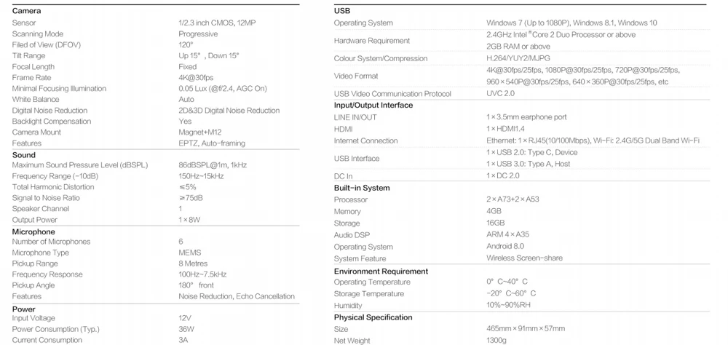Select the 1×HDMI1.4 value
Image resolution: width=728 pixels, height=345 pixels.
click(505, 129)
